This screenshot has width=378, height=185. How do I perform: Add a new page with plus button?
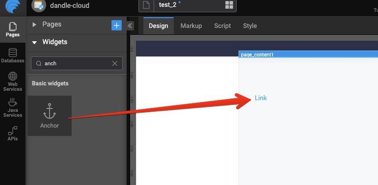pyautogui.click(x=116, y=26)
